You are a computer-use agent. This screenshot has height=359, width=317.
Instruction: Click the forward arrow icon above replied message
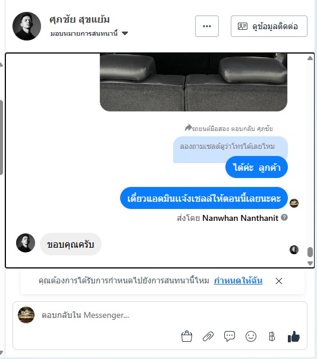click(188, 127)
